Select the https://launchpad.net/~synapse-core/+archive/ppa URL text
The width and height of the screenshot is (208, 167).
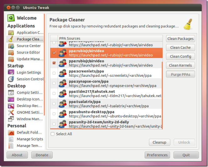tap(112, 86)
